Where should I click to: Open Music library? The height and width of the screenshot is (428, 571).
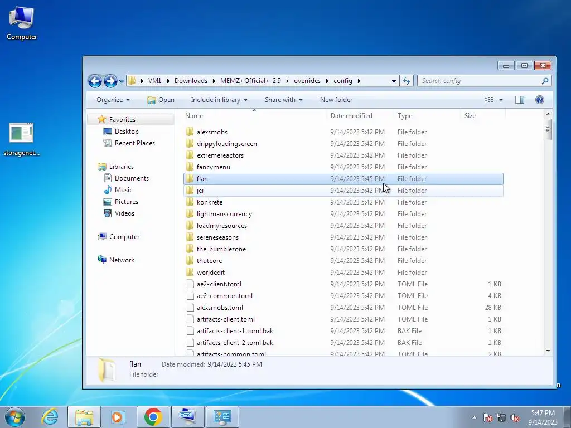(x=123, y=189)
